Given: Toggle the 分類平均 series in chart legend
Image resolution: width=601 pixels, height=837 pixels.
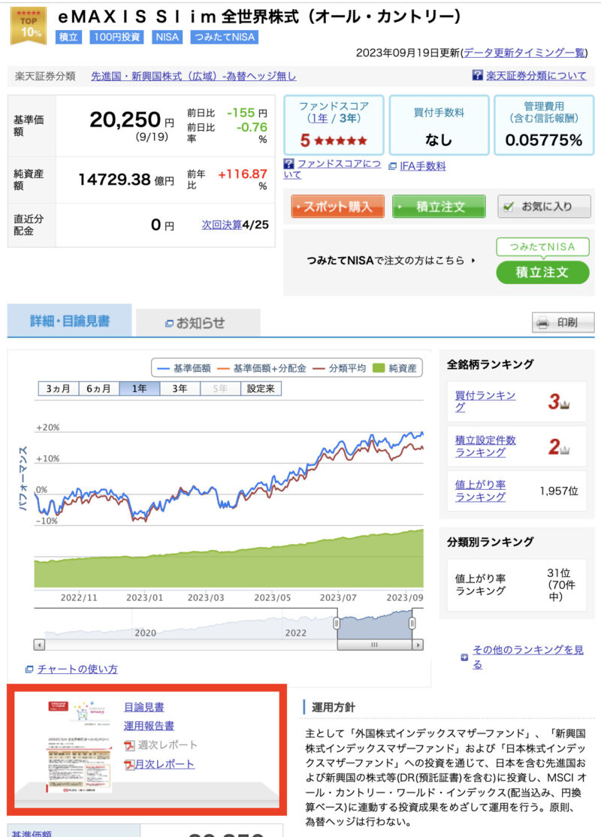Looking at the screenshot, I should pyautogui.click(x=340, y=368).
